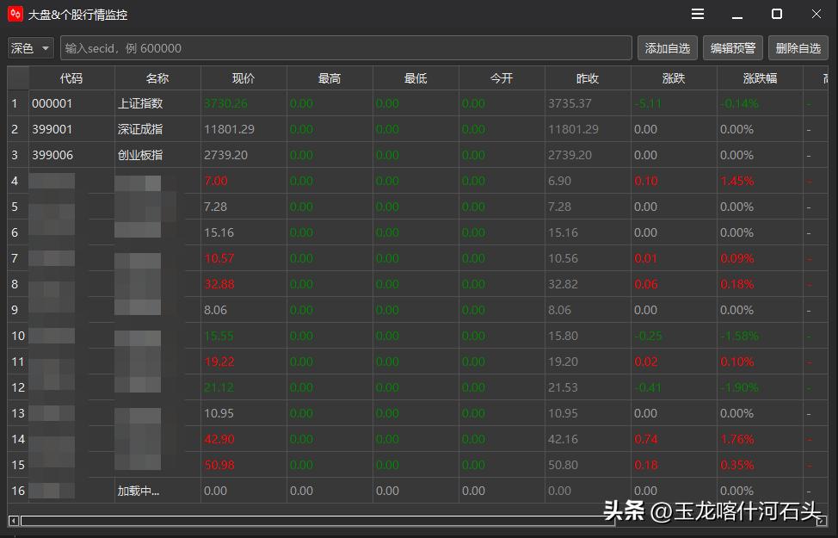
Task: Click the 添加自选 button
Action: click(x=667, y=48)
